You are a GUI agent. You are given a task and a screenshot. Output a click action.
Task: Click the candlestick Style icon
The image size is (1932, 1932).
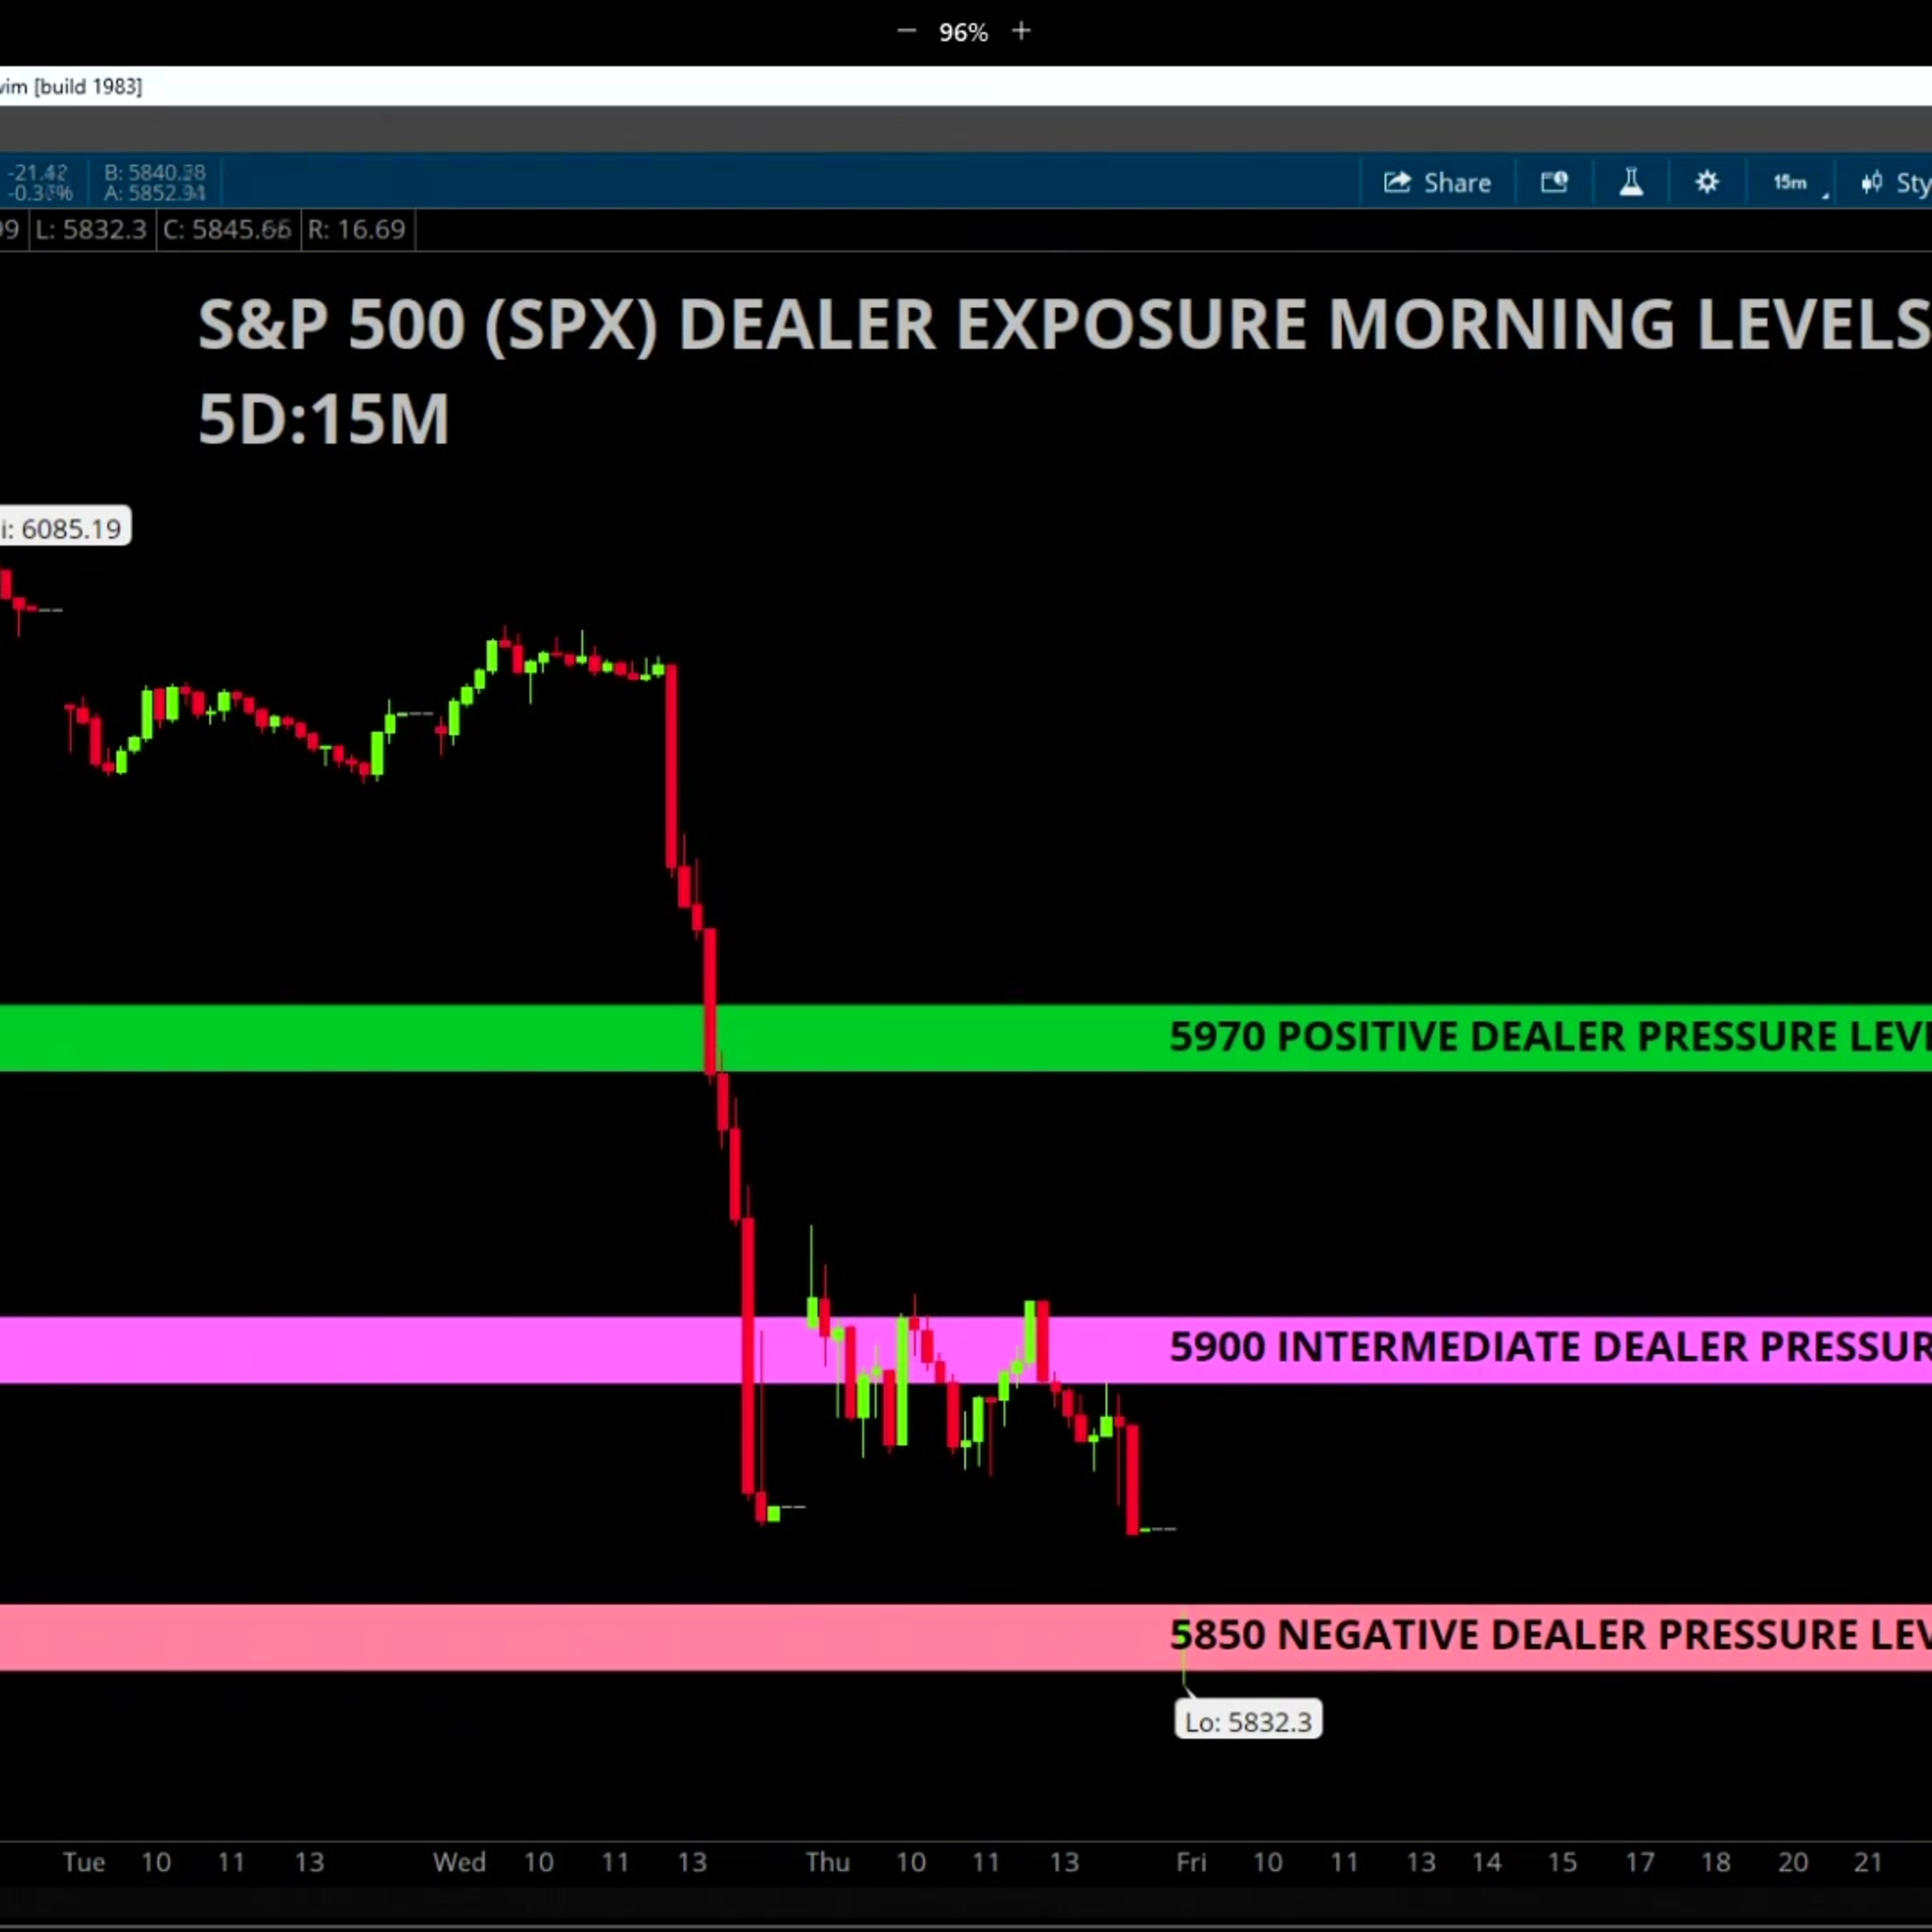pos(1871,183)
